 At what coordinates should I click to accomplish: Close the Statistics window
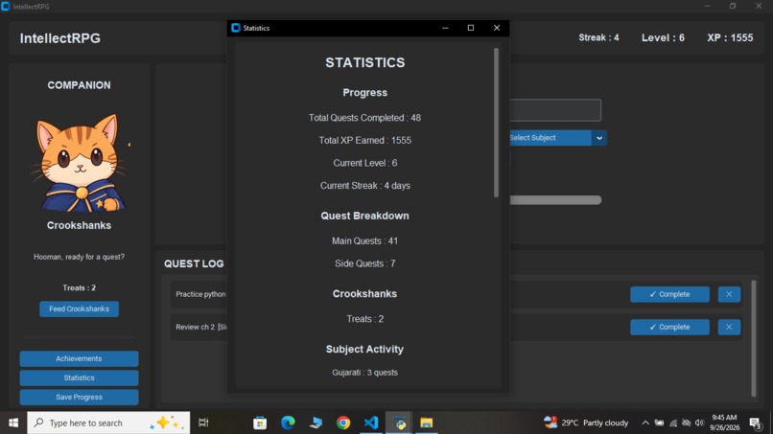point(497,28)
